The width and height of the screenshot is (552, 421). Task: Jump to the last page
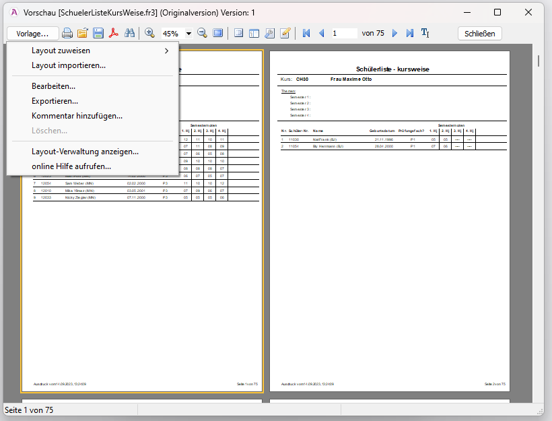click(410, 33)
